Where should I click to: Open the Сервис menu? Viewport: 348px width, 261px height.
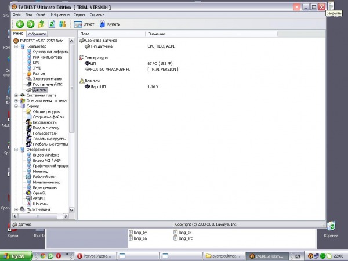tap(79, 15)
